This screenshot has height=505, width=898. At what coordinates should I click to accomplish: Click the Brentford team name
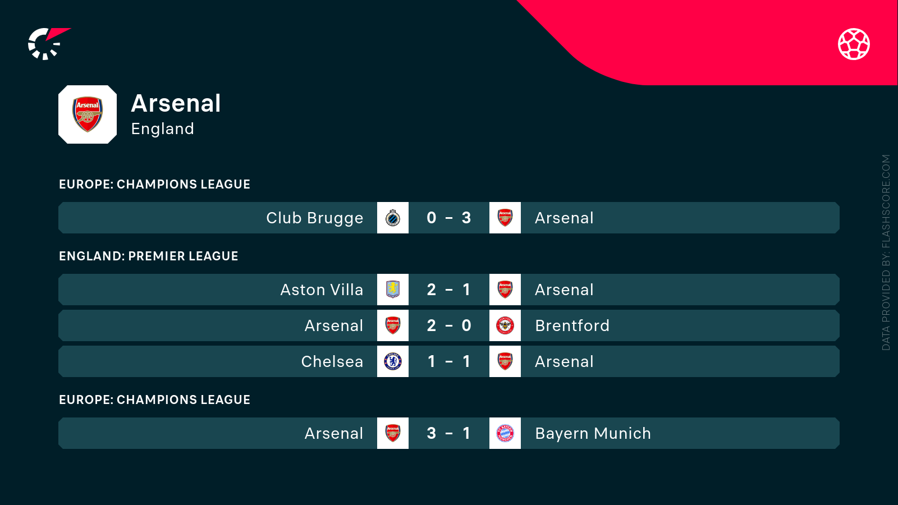pos(572,325)
